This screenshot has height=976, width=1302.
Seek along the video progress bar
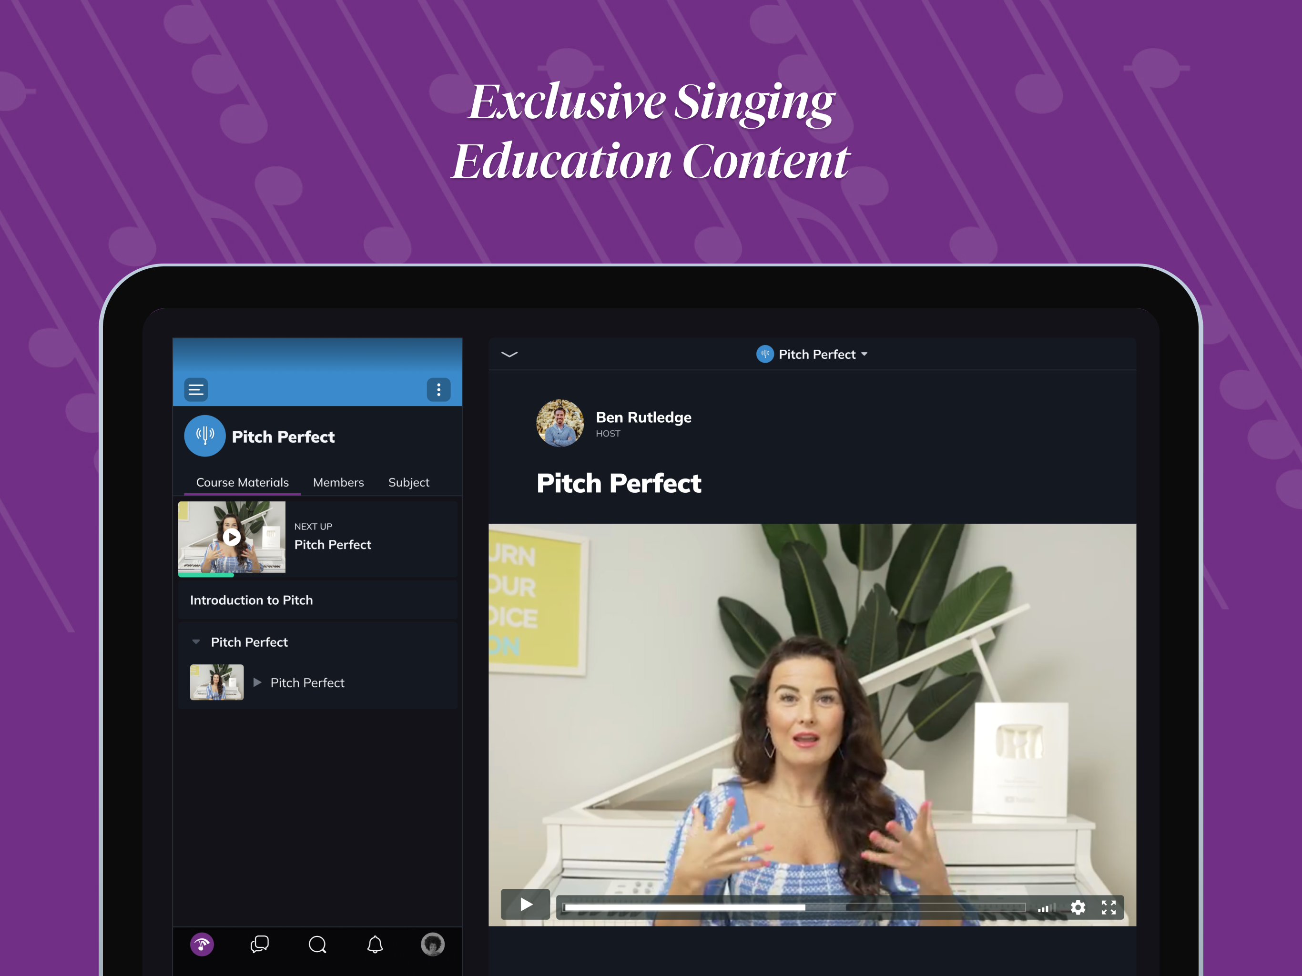[794, 907]
